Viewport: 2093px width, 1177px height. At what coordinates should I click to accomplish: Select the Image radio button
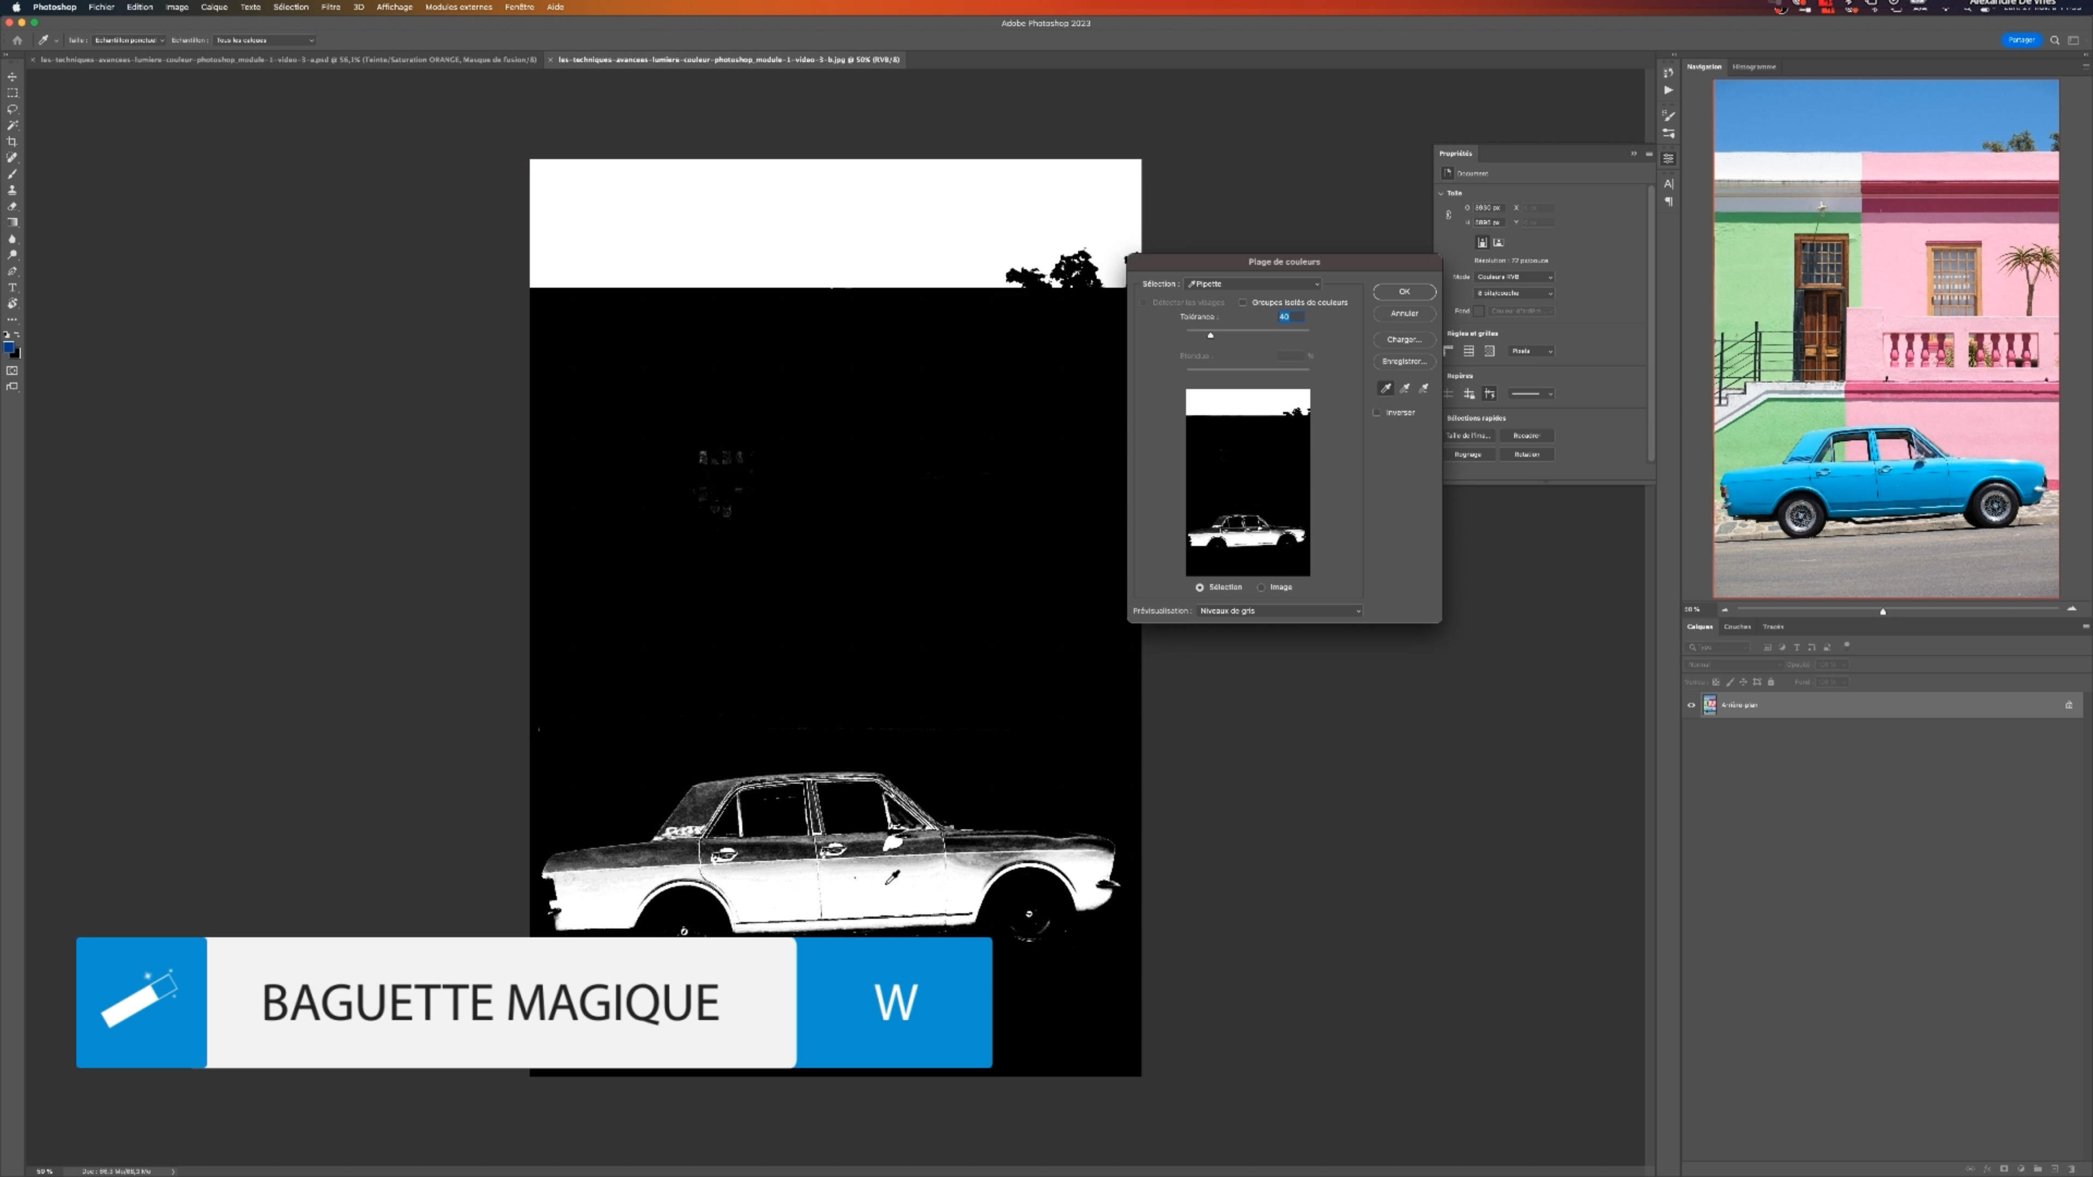1262,587
